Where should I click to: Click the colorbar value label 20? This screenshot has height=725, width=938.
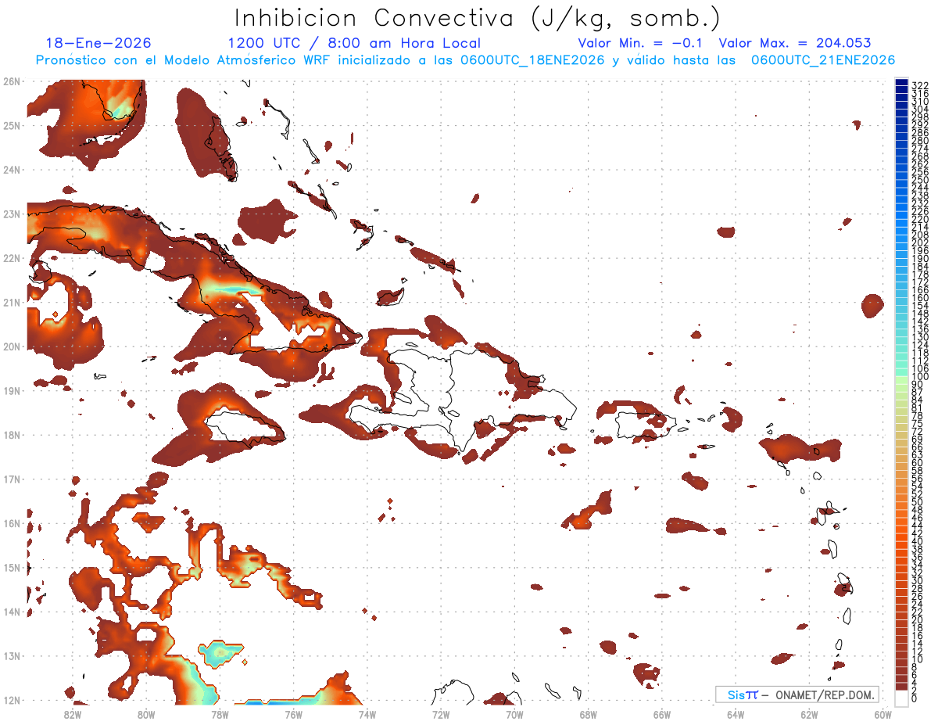pos(918,620)
